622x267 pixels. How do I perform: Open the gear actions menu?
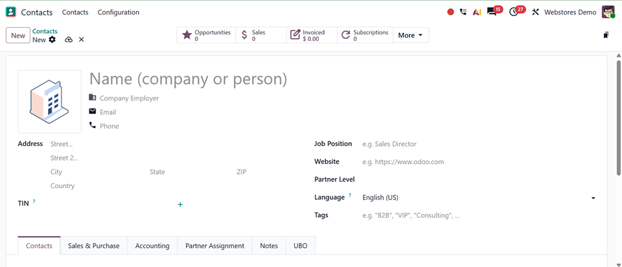52,39
